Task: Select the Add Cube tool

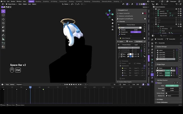Action: (x=3, y=43)
